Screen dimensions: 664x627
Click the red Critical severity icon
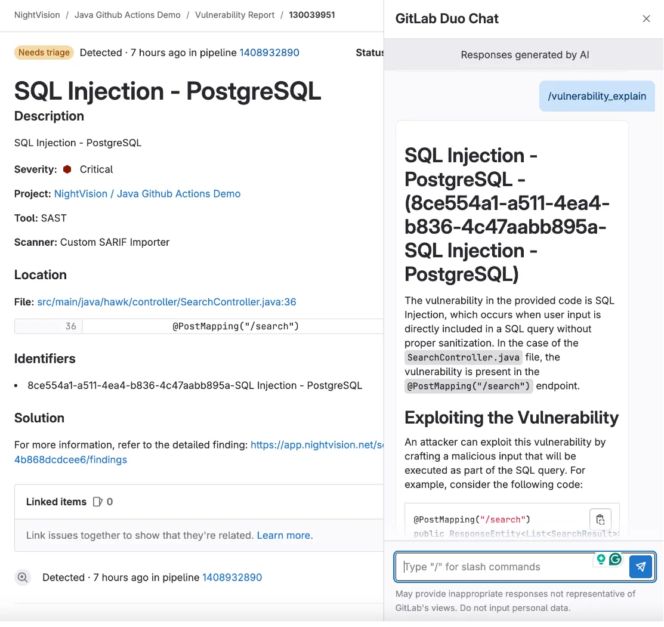pos(67,169)
